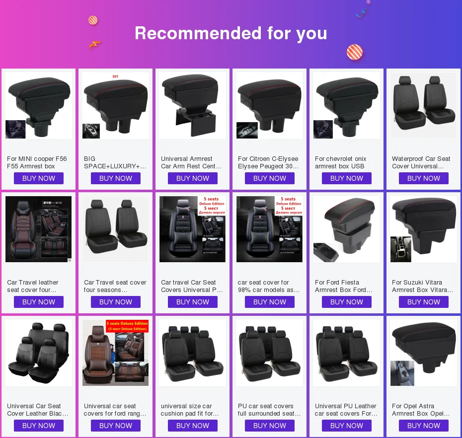The height and width of the screenshot is (438, 462).
Task: Click BUY NOW under MINI cooper F56 armrest
Action: point(39,178)
